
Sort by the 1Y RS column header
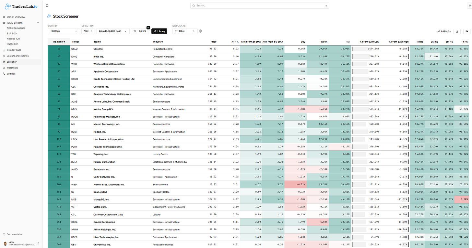point(464,42)
